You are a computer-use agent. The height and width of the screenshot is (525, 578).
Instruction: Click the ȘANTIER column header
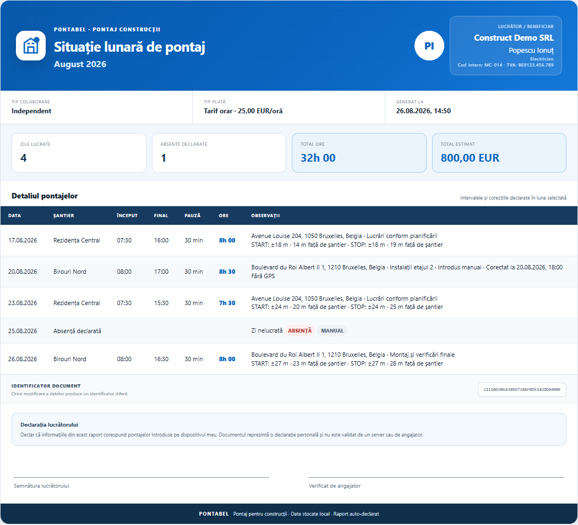(x=64, y=215)
